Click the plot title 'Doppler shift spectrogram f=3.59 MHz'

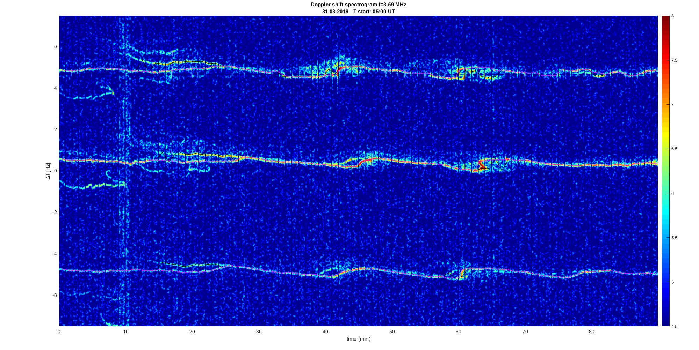pos(359,5)
